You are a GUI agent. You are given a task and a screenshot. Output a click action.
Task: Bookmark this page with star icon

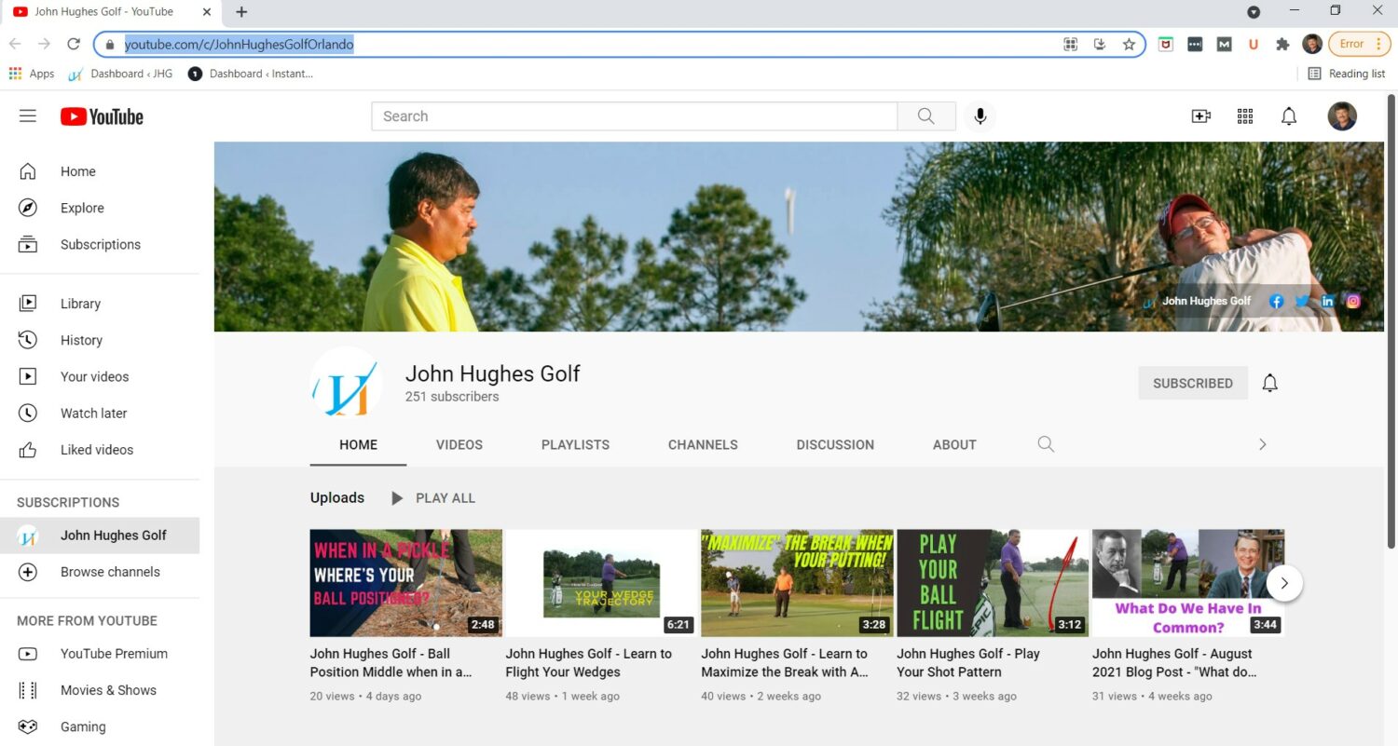point(1129,44)
